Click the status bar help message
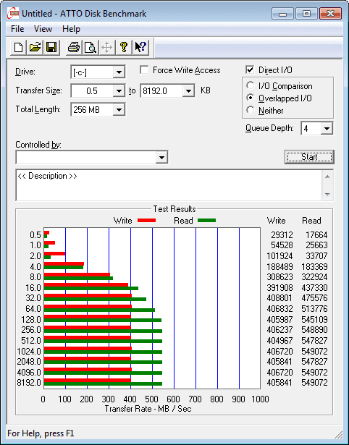The height and width of the screenshot is (445, 349). coord(41,433)
